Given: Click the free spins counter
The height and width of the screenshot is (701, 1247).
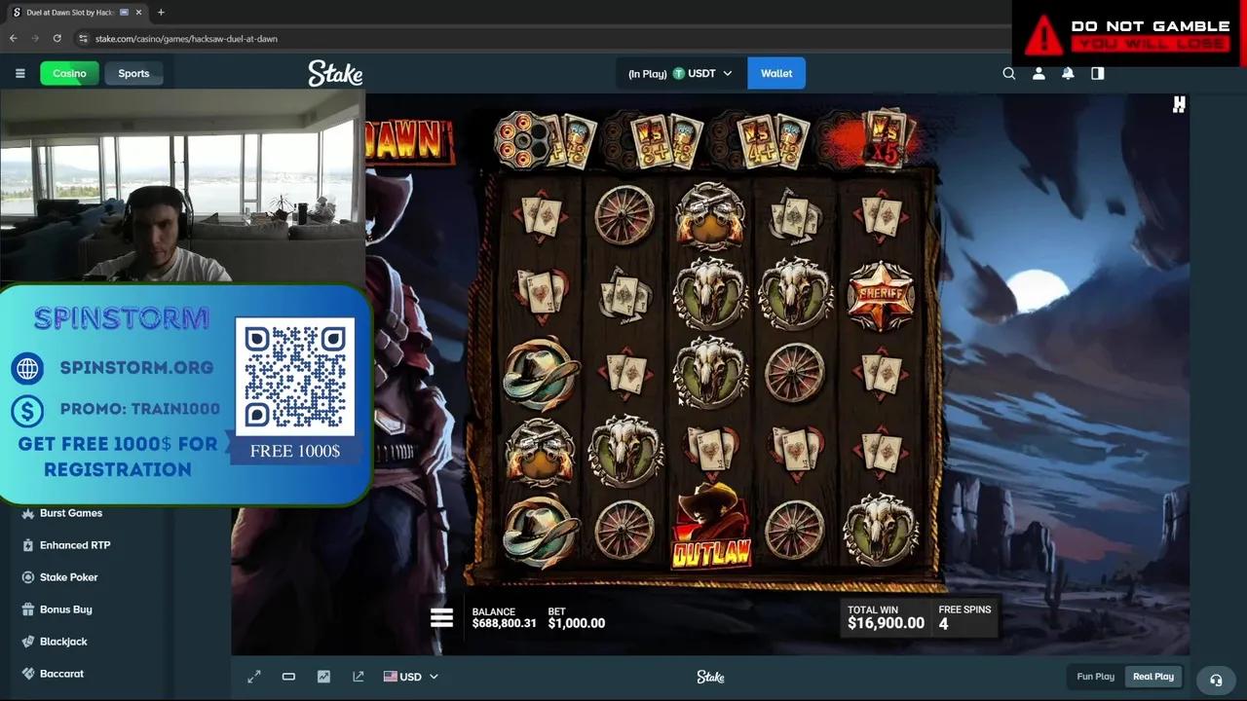Looking at the screenshot, I should coord(964,617).
